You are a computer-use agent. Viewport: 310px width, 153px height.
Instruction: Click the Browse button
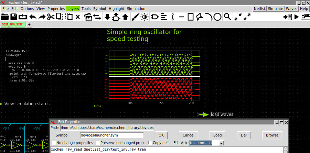272,135
